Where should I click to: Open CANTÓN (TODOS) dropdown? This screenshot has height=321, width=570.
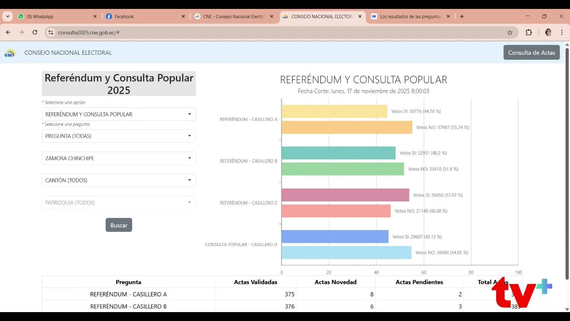tap(118, 180)
